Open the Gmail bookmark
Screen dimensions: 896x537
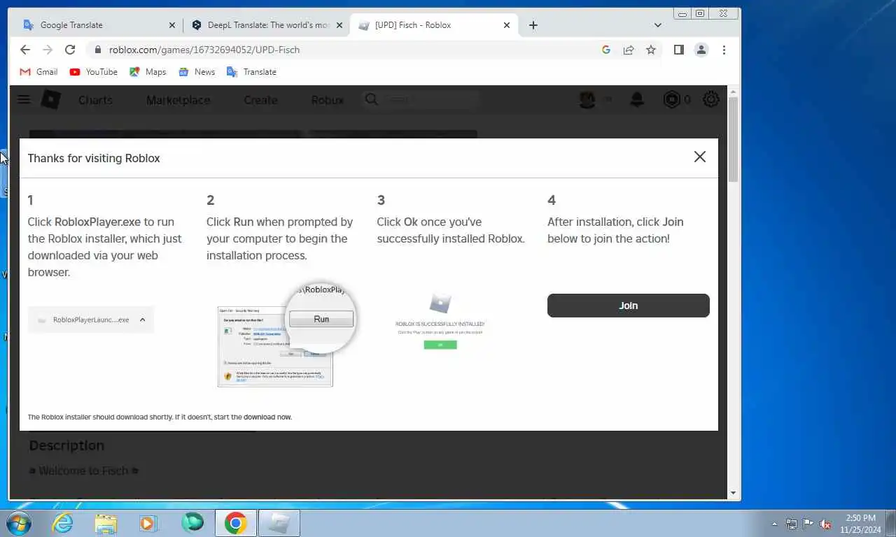point(38,72)
